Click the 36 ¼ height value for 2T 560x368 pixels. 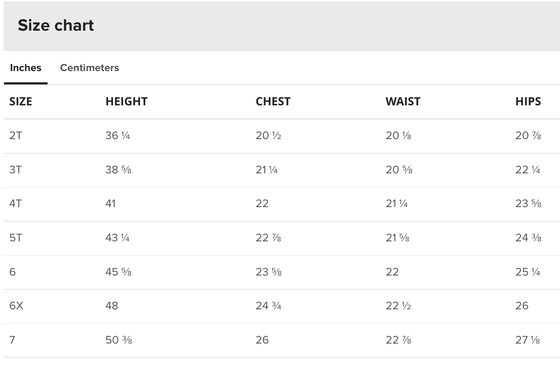[x=118, y=136]
